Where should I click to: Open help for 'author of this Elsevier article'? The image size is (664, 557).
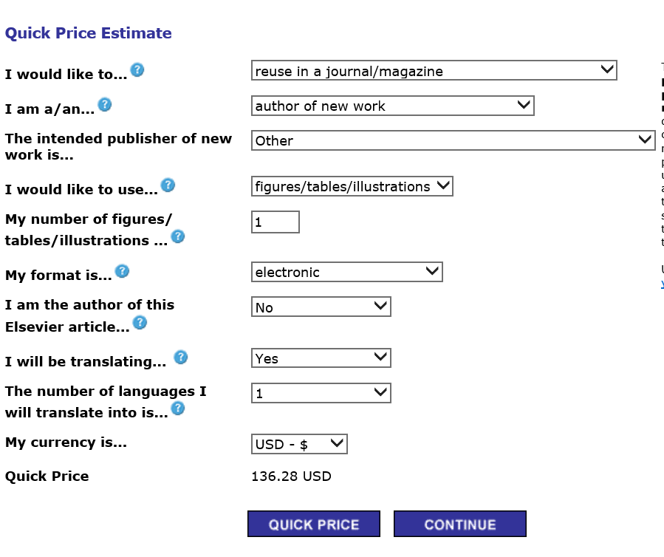coord(140,323)
